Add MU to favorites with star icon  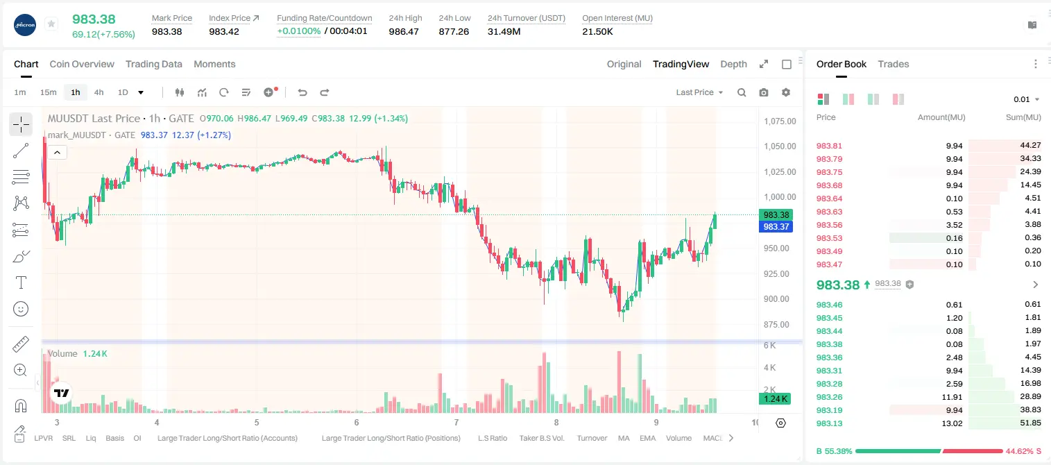click(51, 24)
